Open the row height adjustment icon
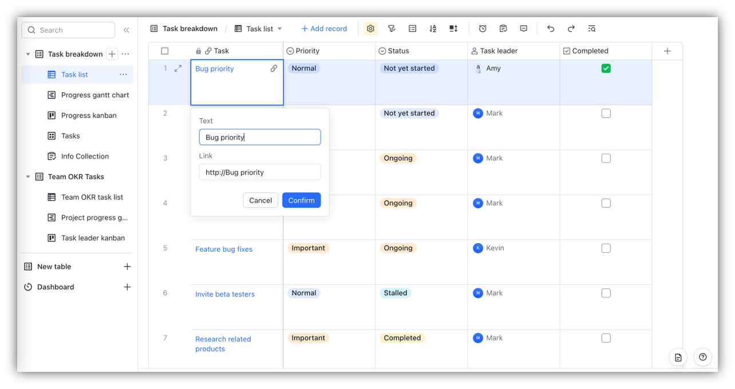This screenshot has width=735, height=389. click(x=453, y=28)
